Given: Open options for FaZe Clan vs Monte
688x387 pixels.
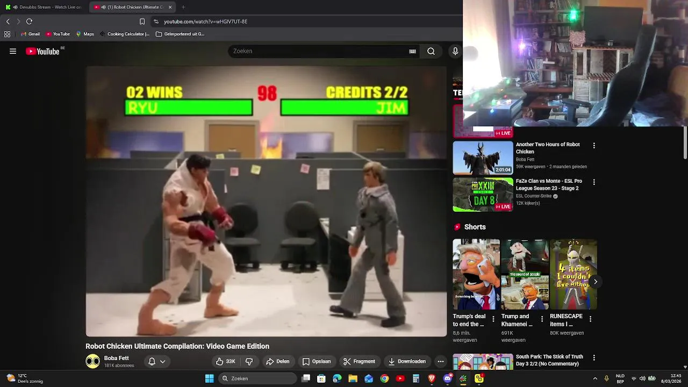Looking at the screenshot, I should tap(594, 182).
